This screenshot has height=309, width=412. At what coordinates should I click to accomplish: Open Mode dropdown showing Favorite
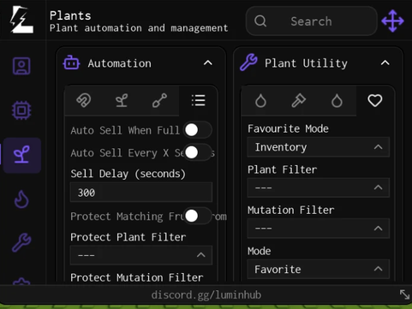[x=319, y=269]
